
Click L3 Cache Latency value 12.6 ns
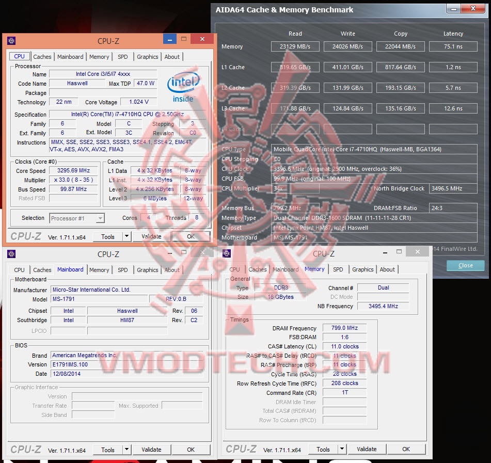pyautogui.click(x=453, y=108)
